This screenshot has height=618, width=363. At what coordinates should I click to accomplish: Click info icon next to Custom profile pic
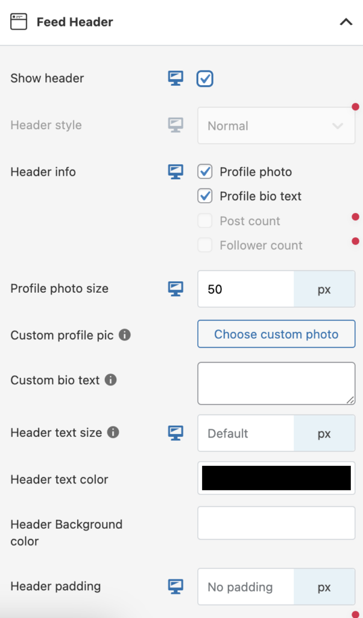coord(125,334)
